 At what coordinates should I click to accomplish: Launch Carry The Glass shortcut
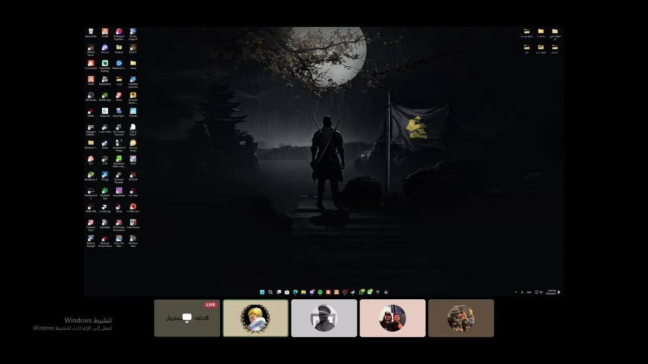(x=119, y=241)
